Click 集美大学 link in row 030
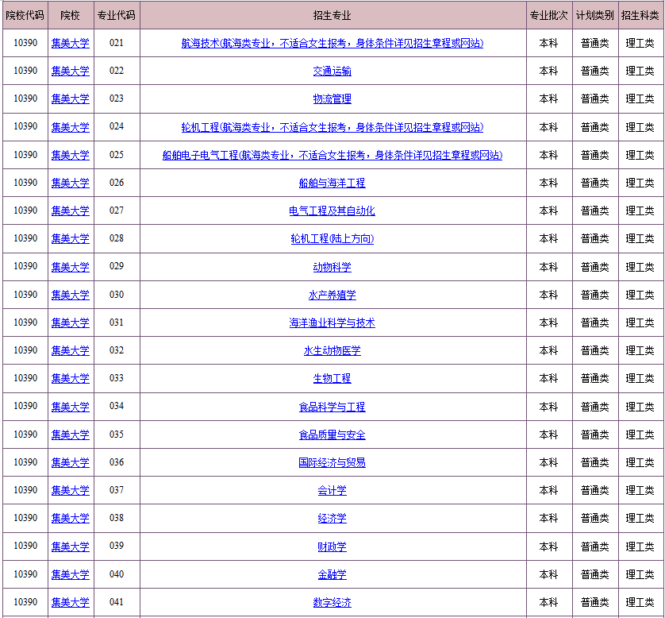Image resolution: width=665 pixels, height=618 pixels. [x=71, y=295]
